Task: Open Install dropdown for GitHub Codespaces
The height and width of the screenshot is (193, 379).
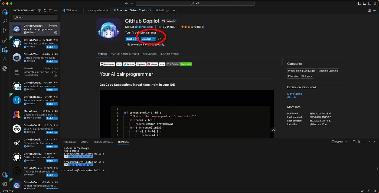Action: point(56,90)
